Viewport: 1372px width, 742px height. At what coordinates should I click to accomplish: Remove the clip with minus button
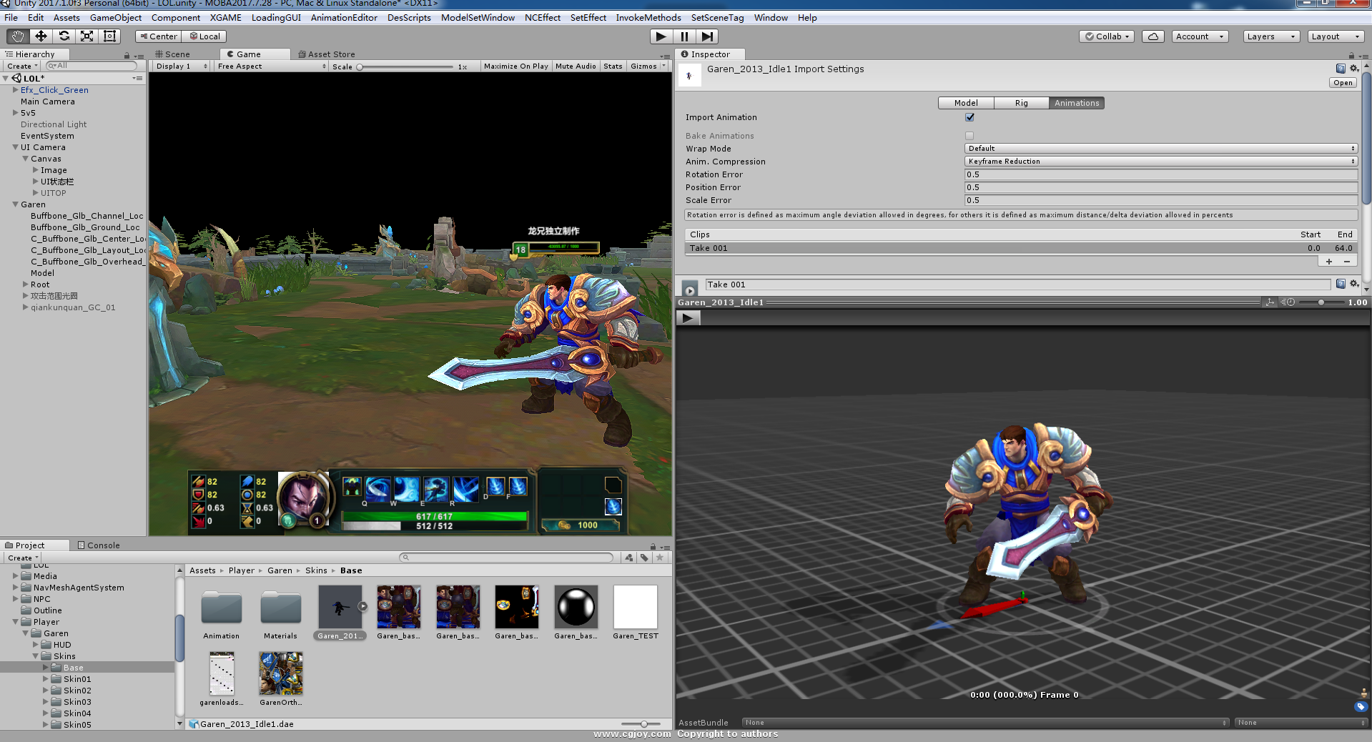[1347, 262]
